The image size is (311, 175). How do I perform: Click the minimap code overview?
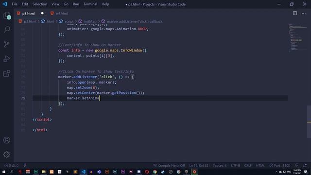297,38
